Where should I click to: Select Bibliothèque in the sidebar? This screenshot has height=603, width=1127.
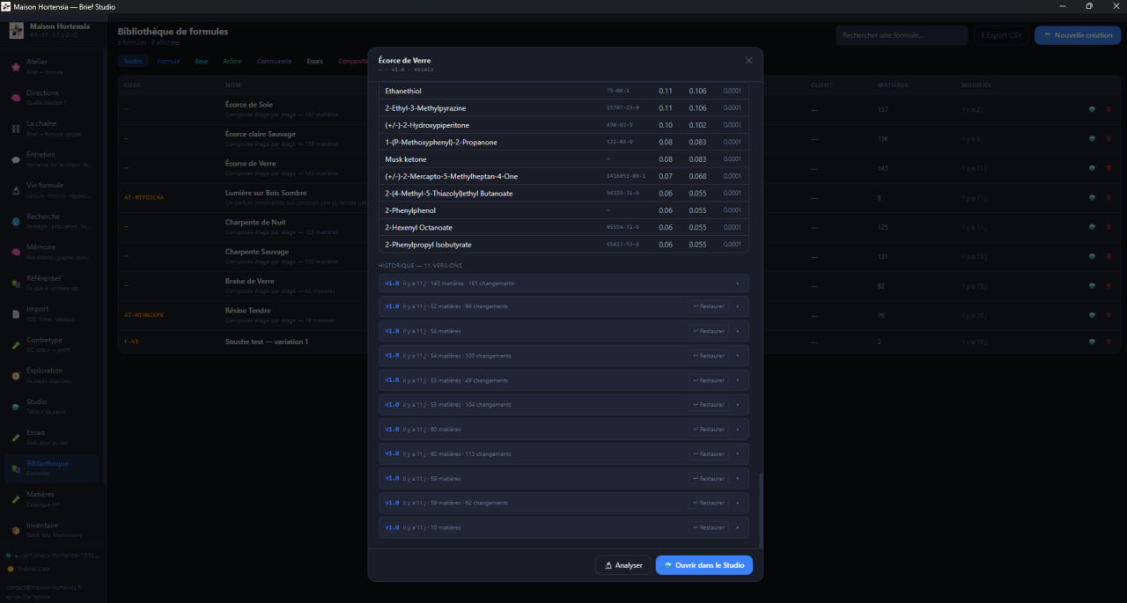coord(51,467)
